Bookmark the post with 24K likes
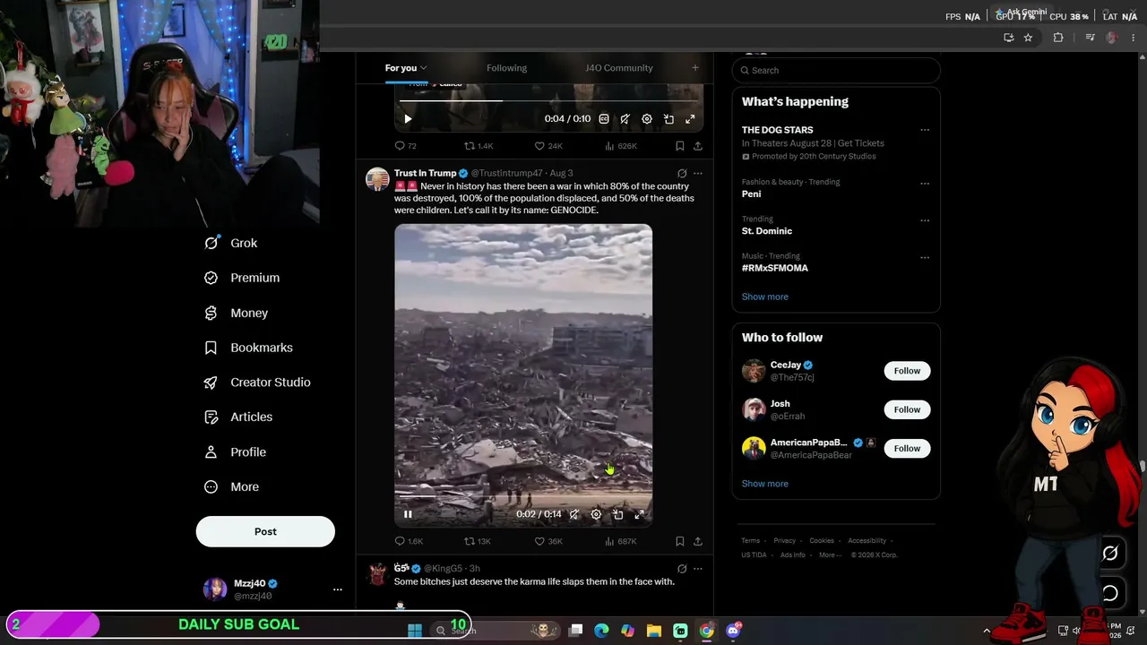 [680, 146]
